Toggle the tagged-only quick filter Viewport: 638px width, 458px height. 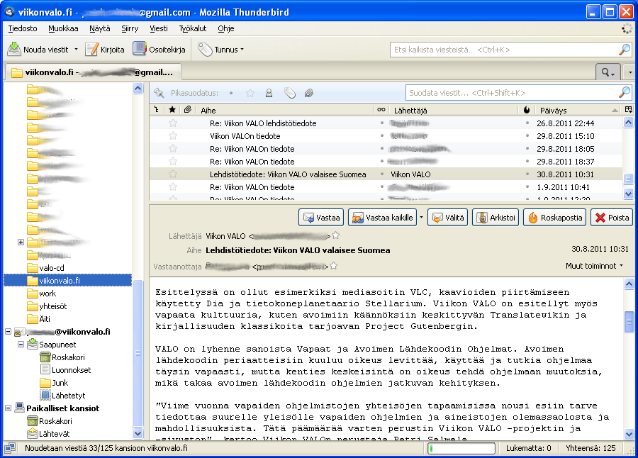[289, 93]
